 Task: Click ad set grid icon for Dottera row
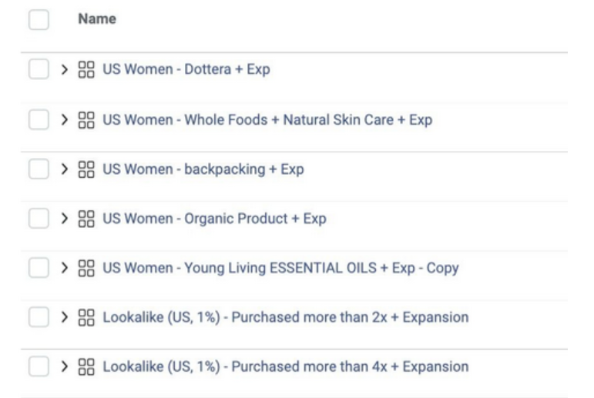(x=86, y=69)
